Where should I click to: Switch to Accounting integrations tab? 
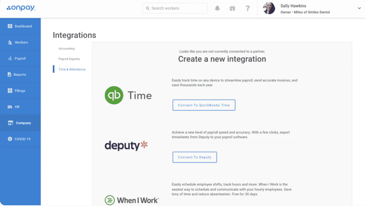(x=67, y=48)
